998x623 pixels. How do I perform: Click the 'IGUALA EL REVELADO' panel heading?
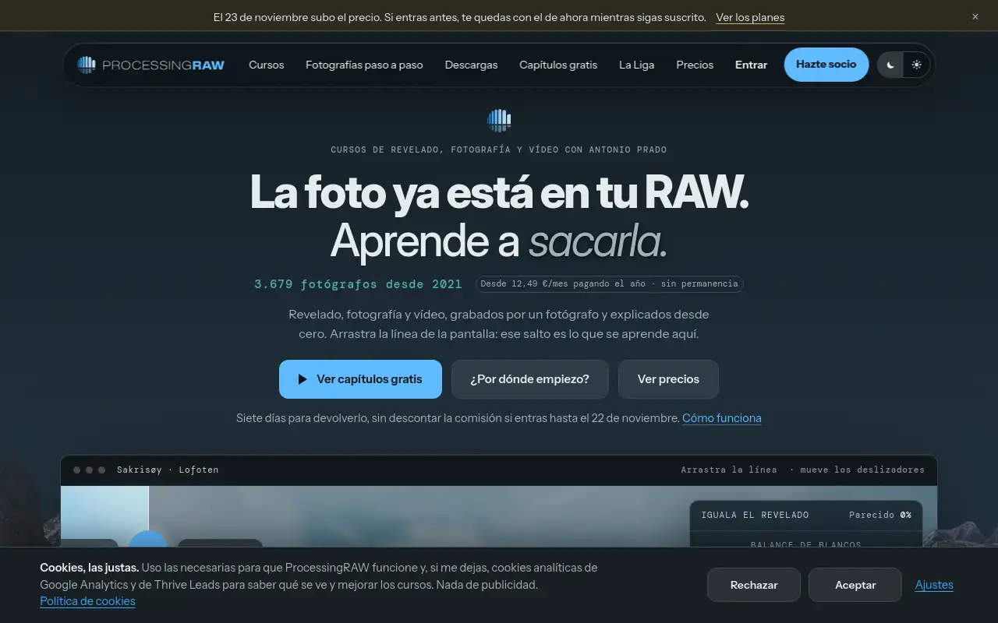click(x=755, y=515)
